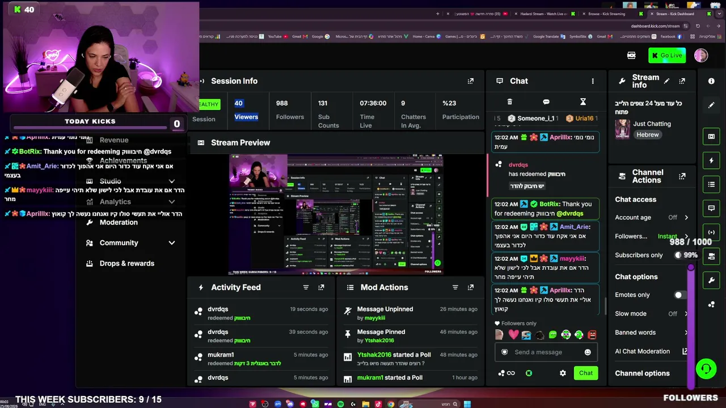The image size is (726, 408).
Task: Open user profile avatar menu
Action: coord(701,56)
